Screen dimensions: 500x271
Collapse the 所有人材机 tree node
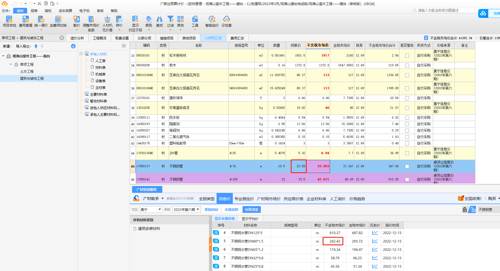(x=81, y=54)
